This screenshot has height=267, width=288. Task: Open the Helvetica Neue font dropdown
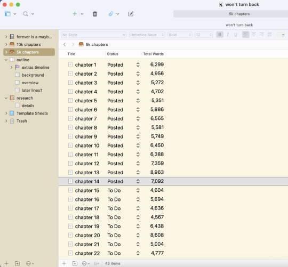[147, 35]
